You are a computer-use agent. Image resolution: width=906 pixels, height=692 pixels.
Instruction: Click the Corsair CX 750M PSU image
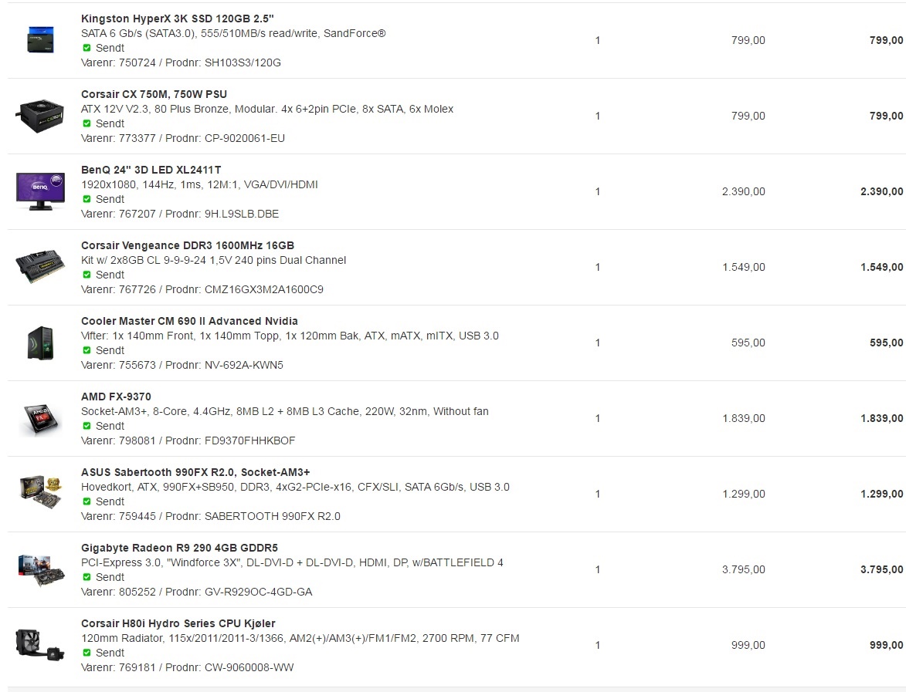(40, 116)
